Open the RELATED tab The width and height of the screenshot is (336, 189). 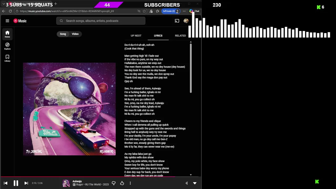180,35
